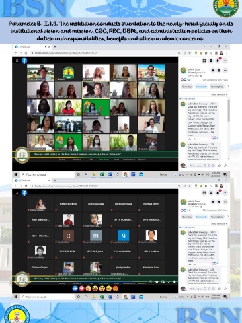The height and width of the screenshot is (323, 242).
Task: Open the Most relevant sort dropdown, upper screenshot
Action: pyautogui.click(x=219, y=94)
